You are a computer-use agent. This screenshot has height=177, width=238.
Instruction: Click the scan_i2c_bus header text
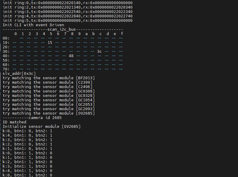(61, 29)
